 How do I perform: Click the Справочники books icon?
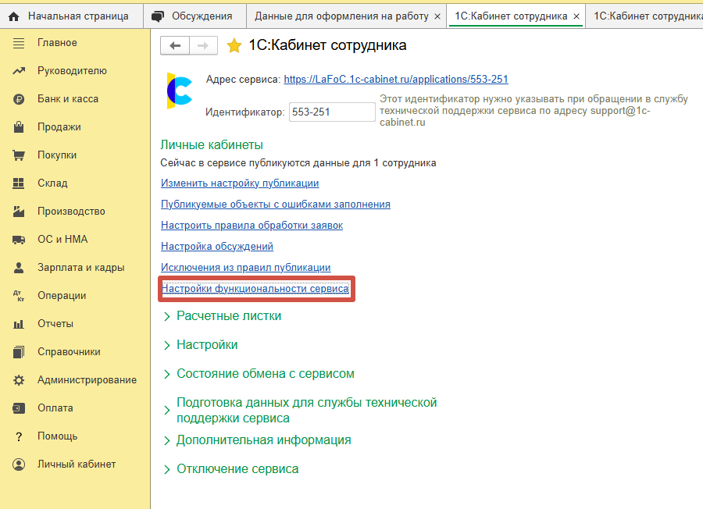pyautogui.click(x=19, y=352)
